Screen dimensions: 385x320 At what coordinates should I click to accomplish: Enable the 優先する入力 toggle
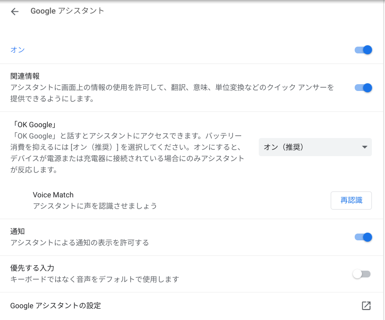pos(361,274)
